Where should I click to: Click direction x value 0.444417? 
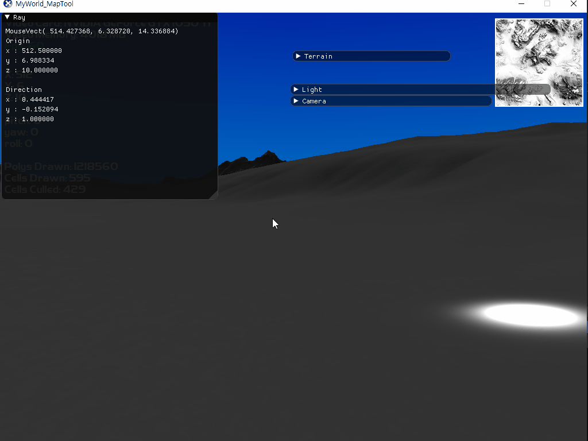coord(37,99)
